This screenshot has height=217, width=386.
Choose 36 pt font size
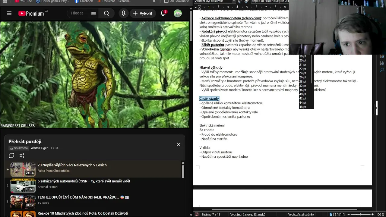pos(303,90)
